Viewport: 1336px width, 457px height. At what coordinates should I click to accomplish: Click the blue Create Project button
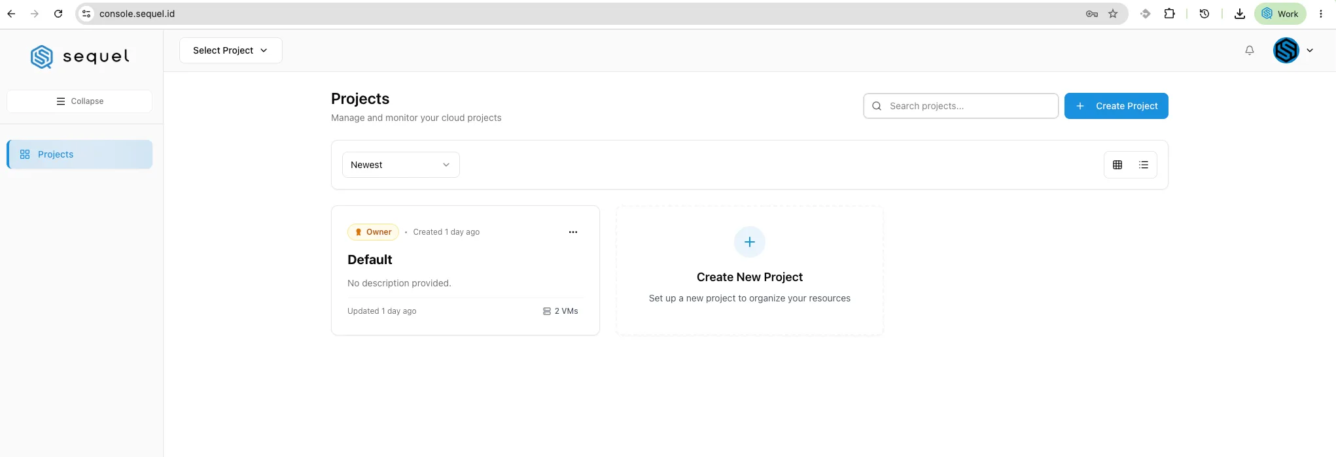pyautogui.click(x=1116, y=106)
